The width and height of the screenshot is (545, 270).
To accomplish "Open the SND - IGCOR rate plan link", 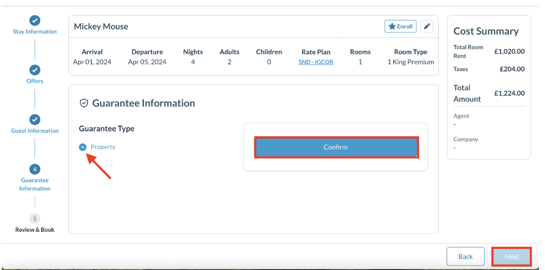I will (x=316, y=62).
